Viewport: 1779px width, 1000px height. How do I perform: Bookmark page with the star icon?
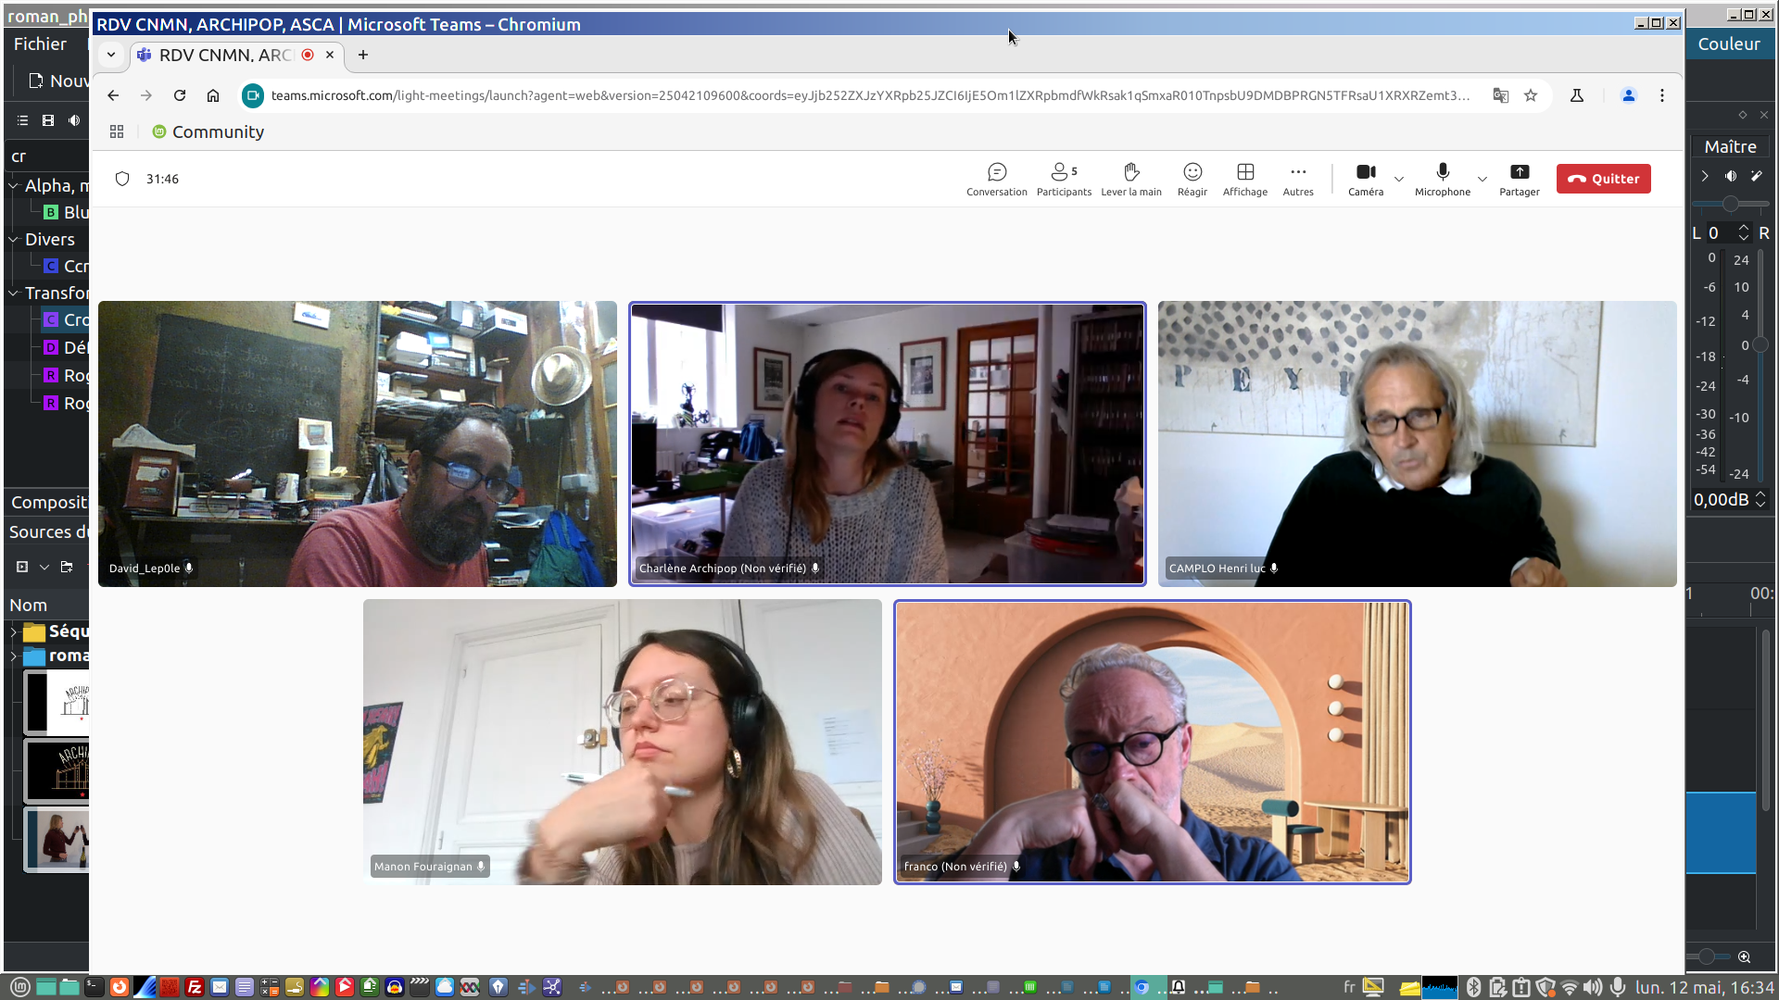[1531, 95]
